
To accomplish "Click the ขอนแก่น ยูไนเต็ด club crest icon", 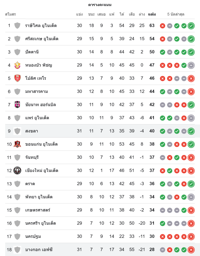I will pos(17,144).
